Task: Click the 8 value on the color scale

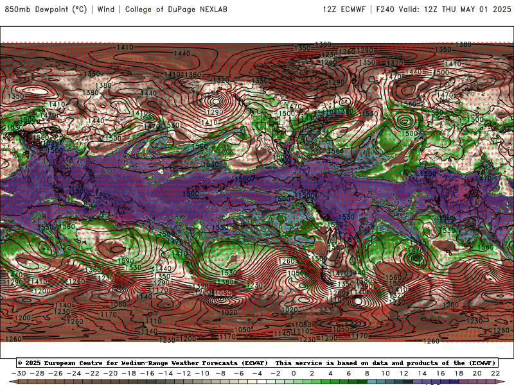Action: [367, 373]
